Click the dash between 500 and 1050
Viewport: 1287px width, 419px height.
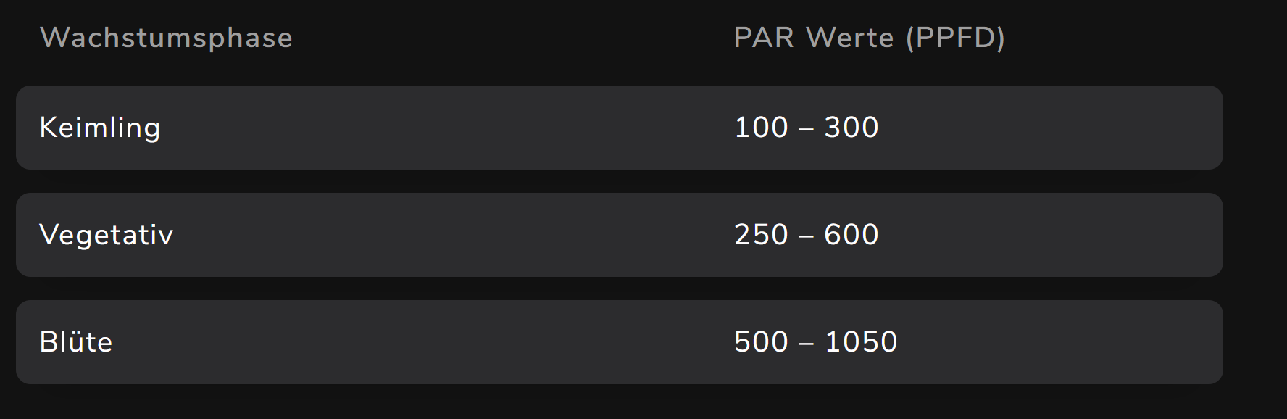[x=806, y=344]
